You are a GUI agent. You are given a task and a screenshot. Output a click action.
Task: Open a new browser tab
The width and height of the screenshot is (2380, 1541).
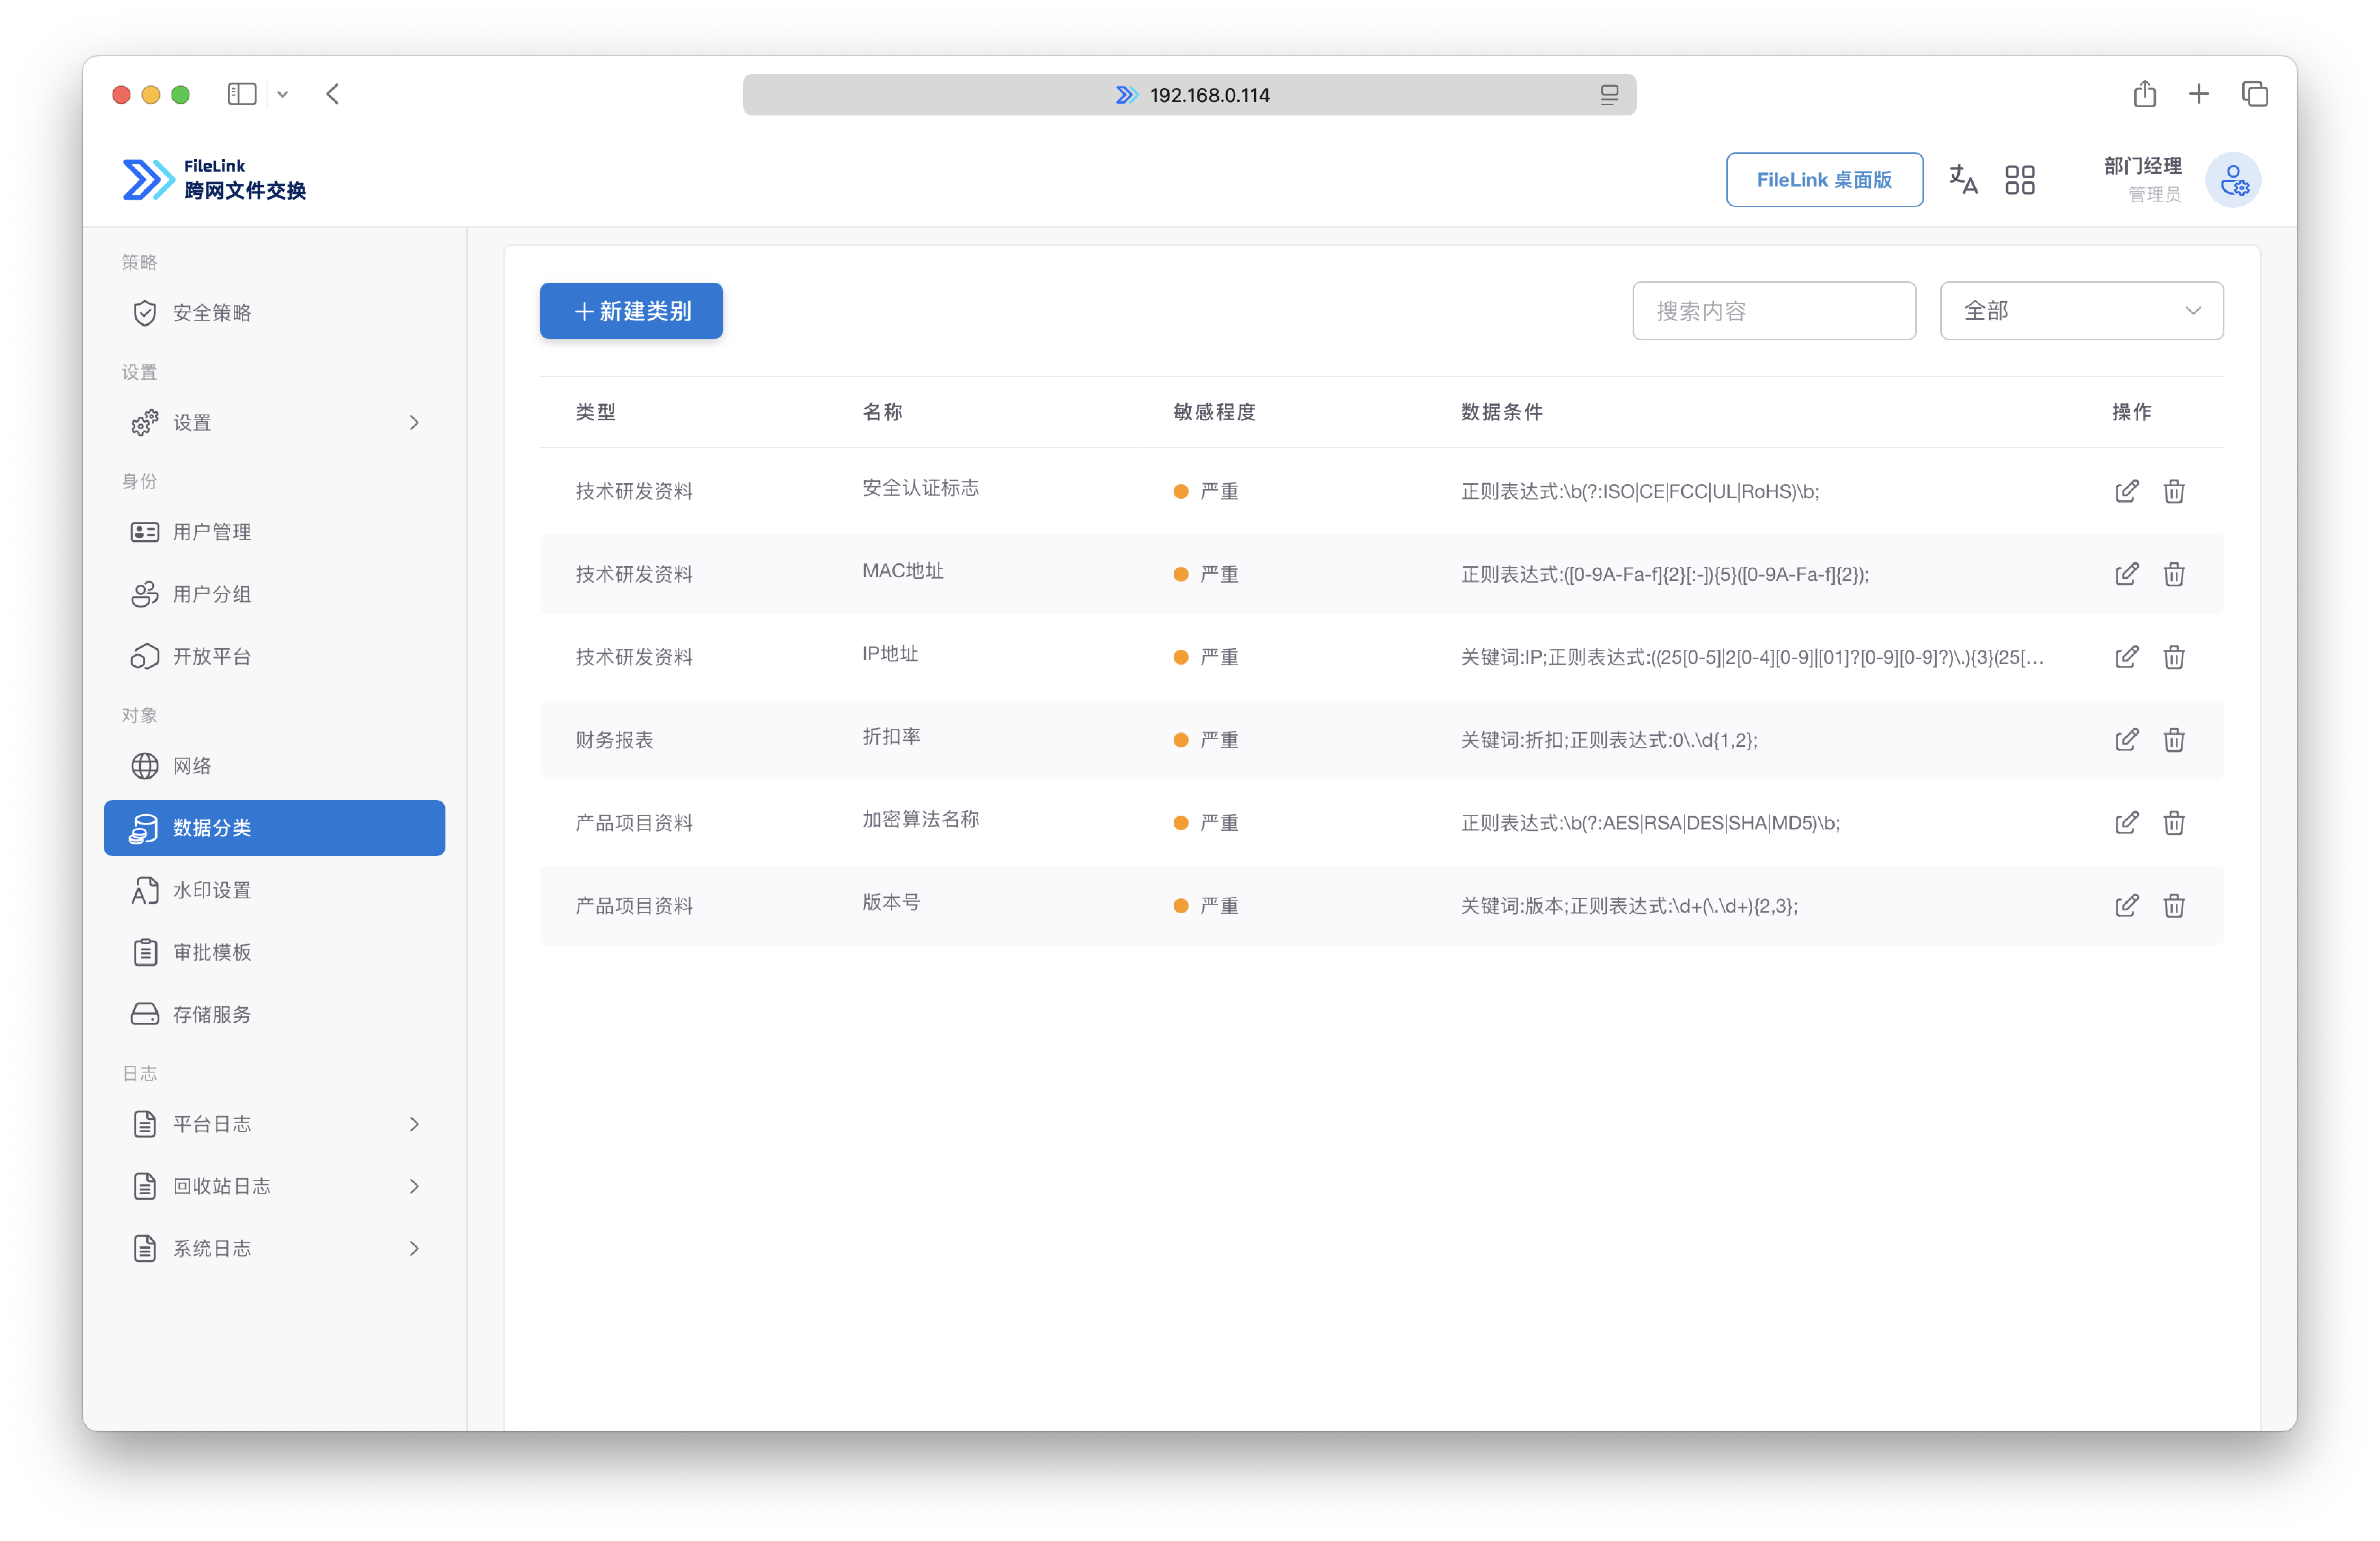click(x=2198, y=94)
